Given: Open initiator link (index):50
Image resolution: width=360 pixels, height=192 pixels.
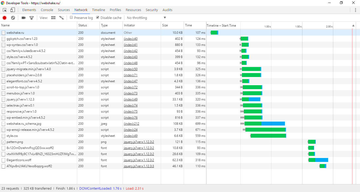Looking at the screenshot, I should pos(131,69).
